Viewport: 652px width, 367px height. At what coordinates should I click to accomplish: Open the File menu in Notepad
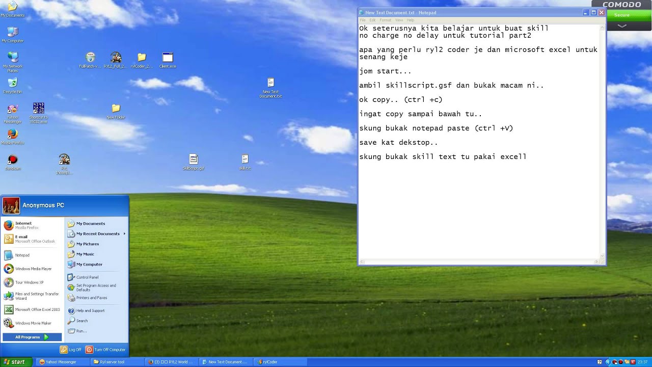363,20
